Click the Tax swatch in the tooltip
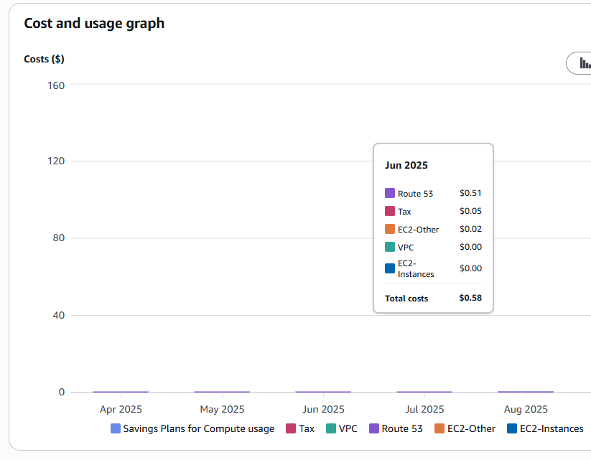The image size is (591, 460). (x=390, y=211)
